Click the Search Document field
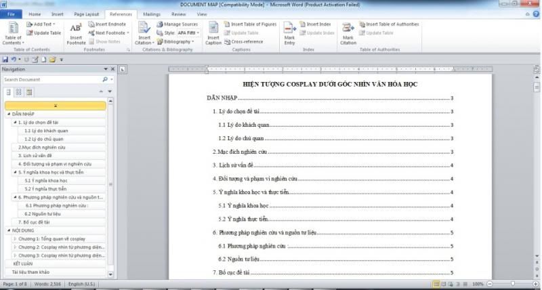 coord(51,79)
